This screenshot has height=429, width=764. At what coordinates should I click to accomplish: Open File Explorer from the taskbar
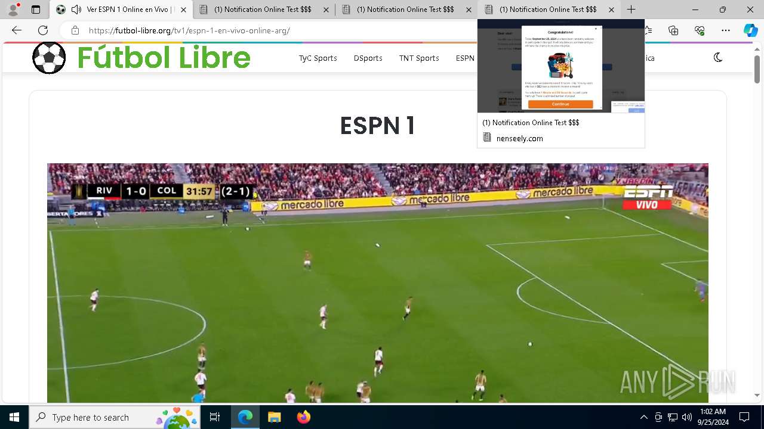[x=274, y=417]
